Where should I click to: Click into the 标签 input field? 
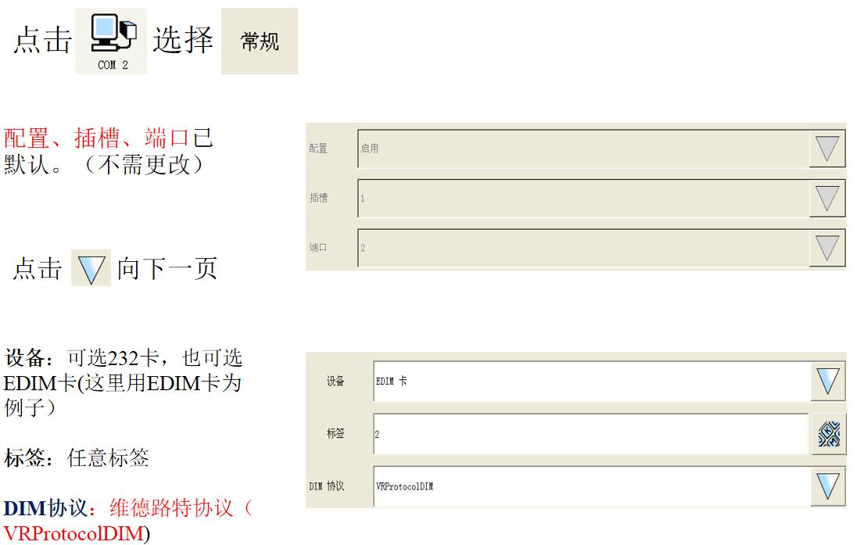pyautogui.click(x=590, y=434)
